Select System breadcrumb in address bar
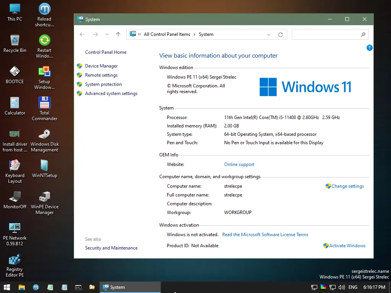This screenshot has height=293, width=391. [x=206, y=34]
